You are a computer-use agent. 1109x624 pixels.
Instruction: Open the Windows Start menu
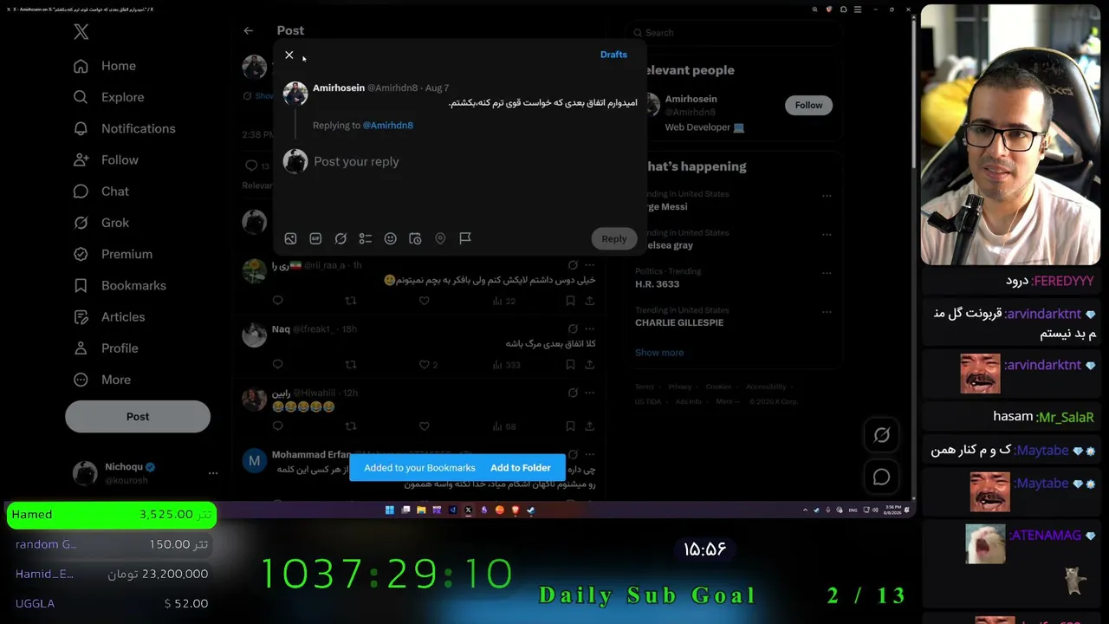coord(390,510)
